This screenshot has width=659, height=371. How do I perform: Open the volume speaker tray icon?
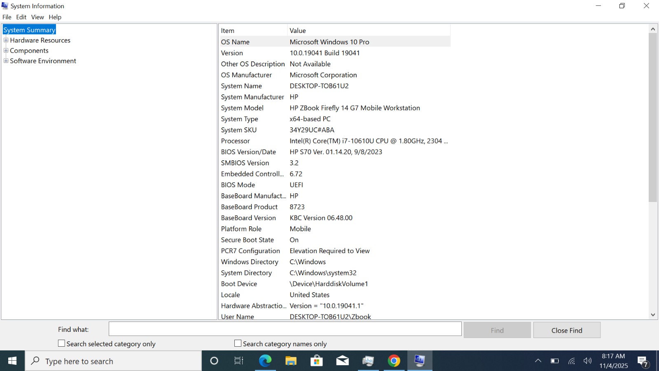click(x=587, y=361)
